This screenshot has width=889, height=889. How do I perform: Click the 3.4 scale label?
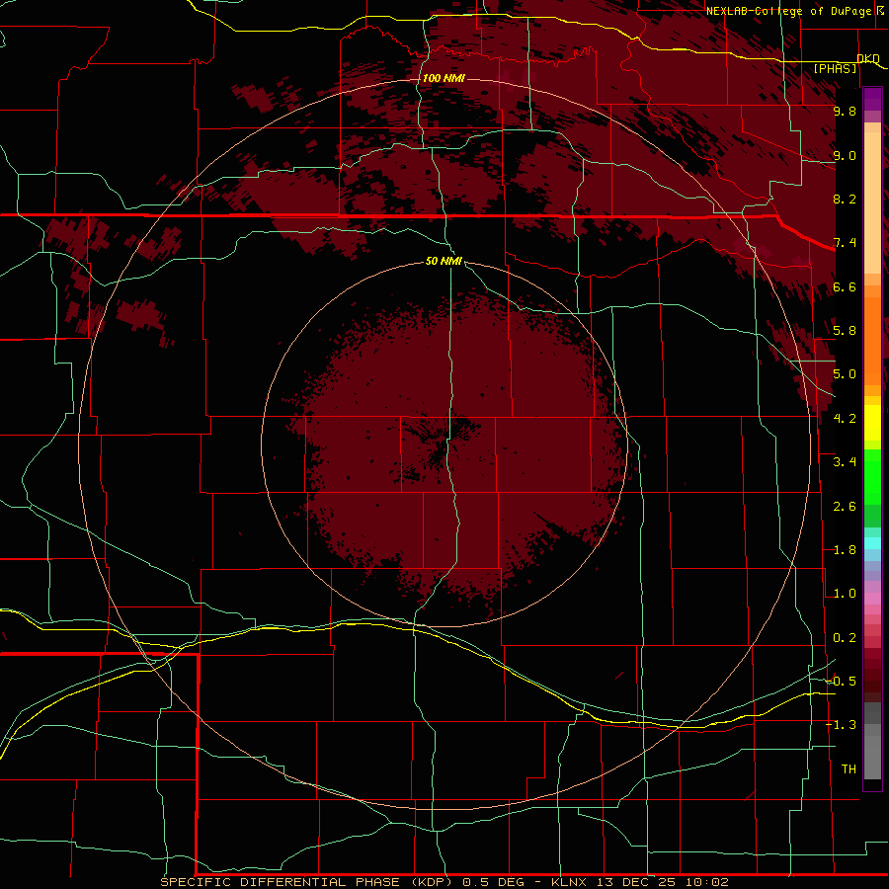845,461
